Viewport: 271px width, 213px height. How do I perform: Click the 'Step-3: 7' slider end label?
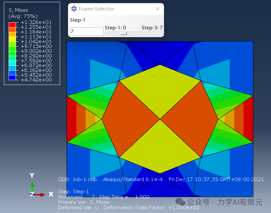tap(152, 28)
